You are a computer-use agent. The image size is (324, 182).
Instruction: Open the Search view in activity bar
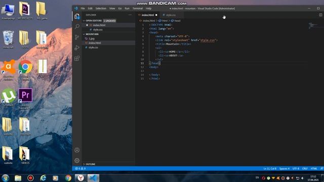pos(77,27)
